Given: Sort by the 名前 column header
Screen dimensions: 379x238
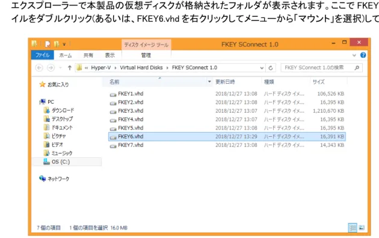Looking at the screenshot, I should [114, 82].
